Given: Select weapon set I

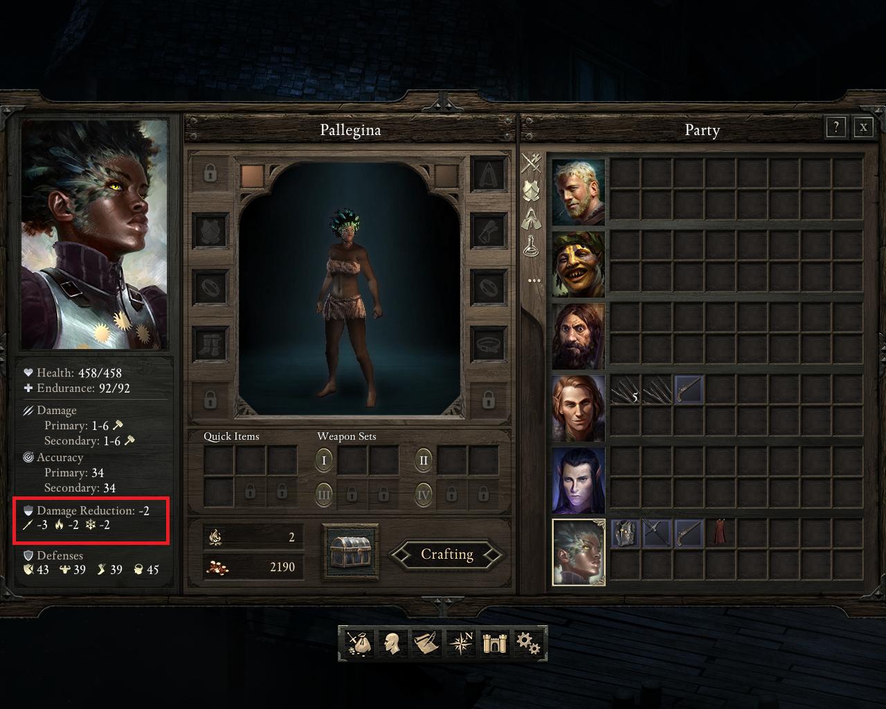Looking at the screenshot, I should [324, 460].
